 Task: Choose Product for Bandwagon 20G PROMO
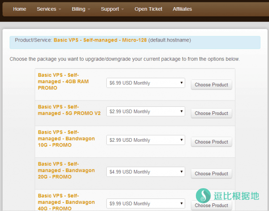[211, 174]
